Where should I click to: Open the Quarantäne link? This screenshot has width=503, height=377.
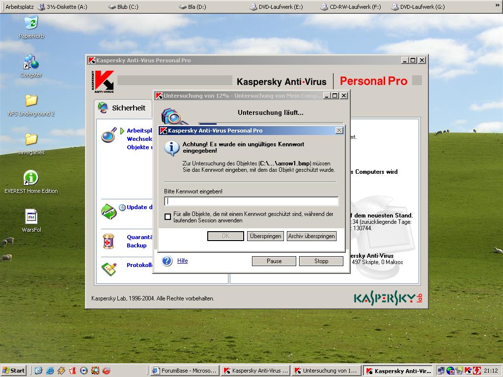pos(140,237)
